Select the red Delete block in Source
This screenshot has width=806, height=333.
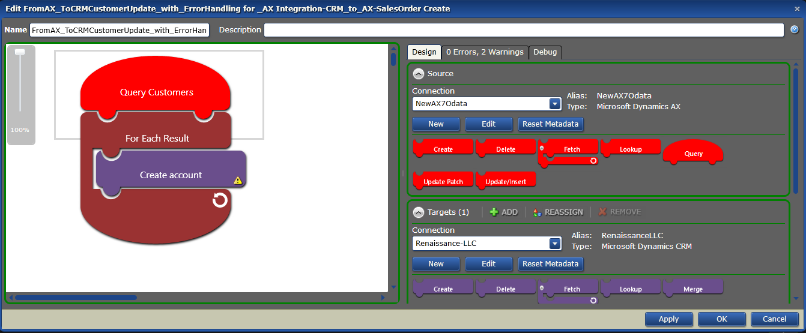tap(506, 148)
